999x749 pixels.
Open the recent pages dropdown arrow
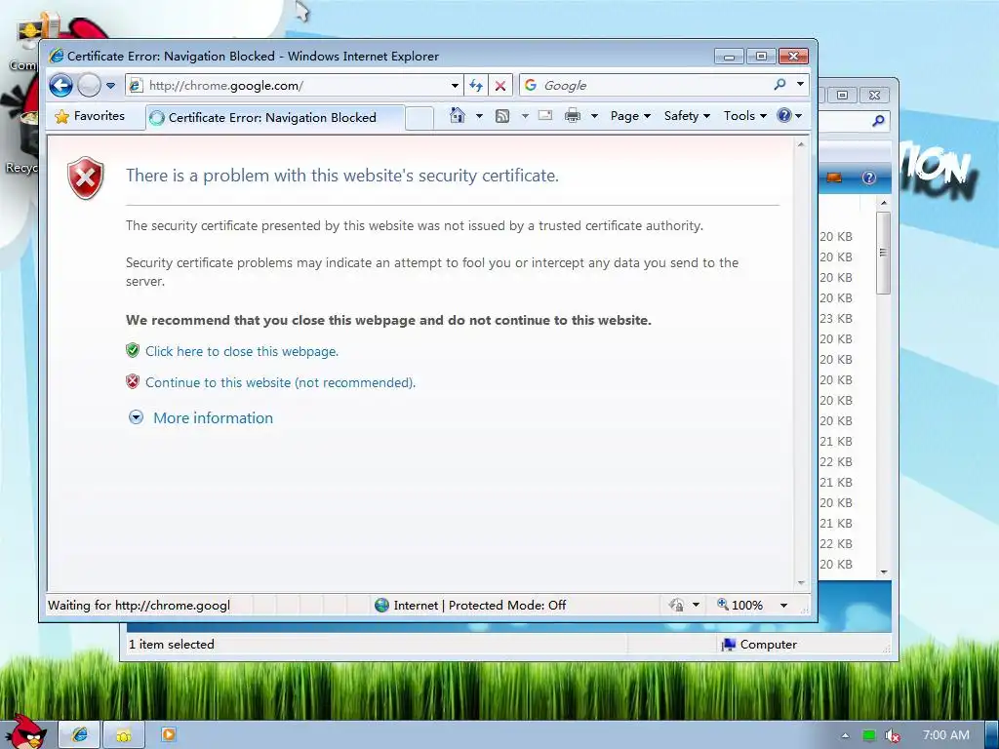point(111,86)
